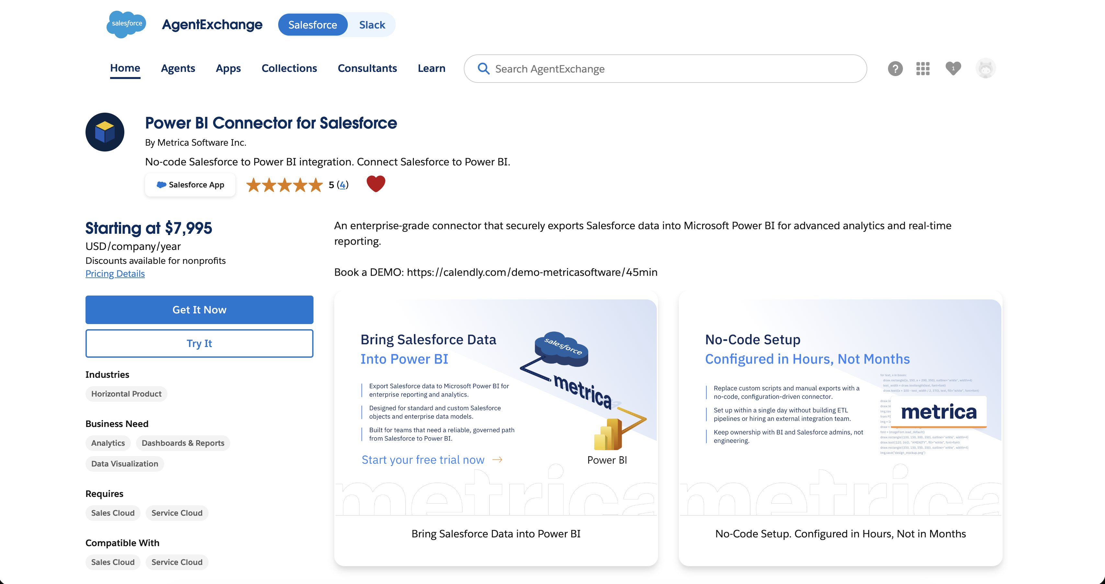
Task: Open the Collections tab
Action: pyautogui.click(x=289, y=68)
